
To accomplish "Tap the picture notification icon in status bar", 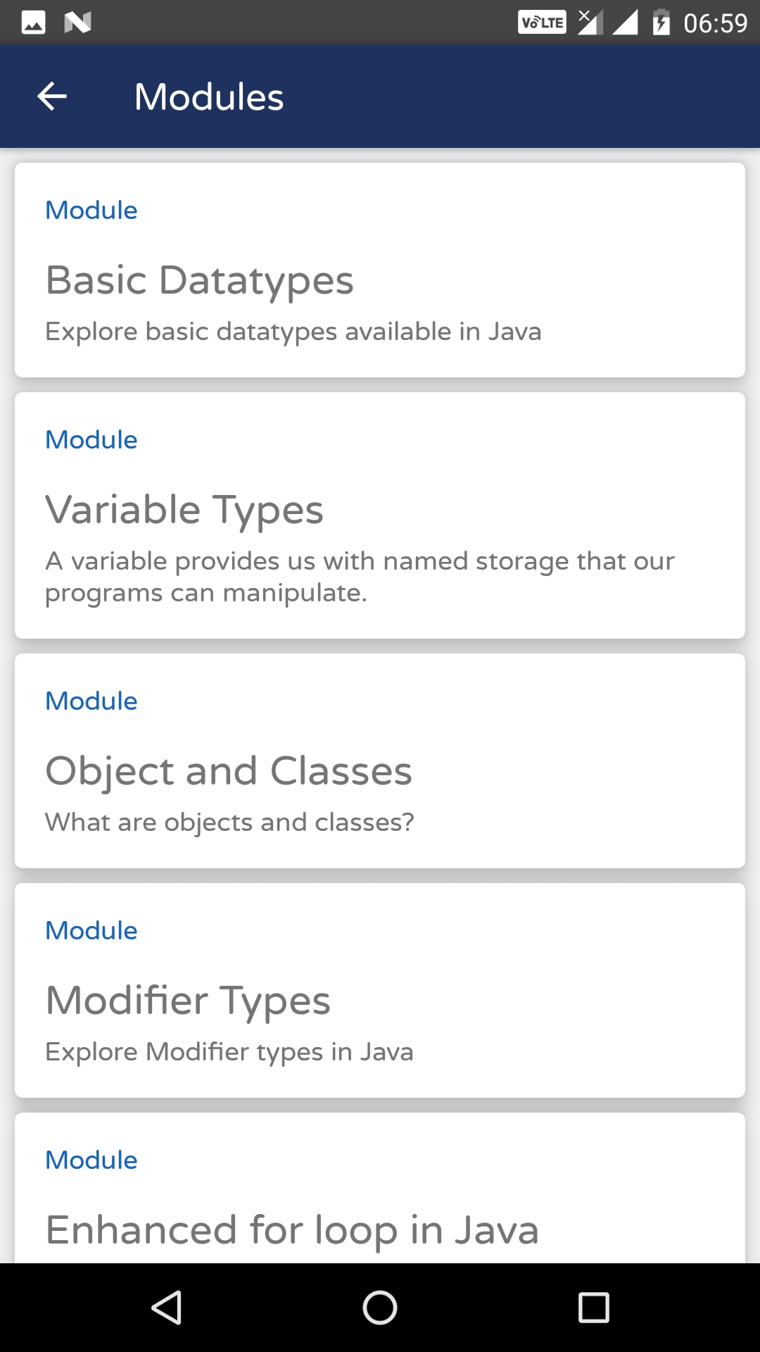I will pyautogui.click(x=33, y=23).
